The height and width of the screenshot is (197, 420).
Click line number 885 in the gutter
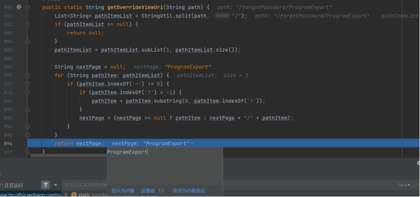(x=8, y=50)
